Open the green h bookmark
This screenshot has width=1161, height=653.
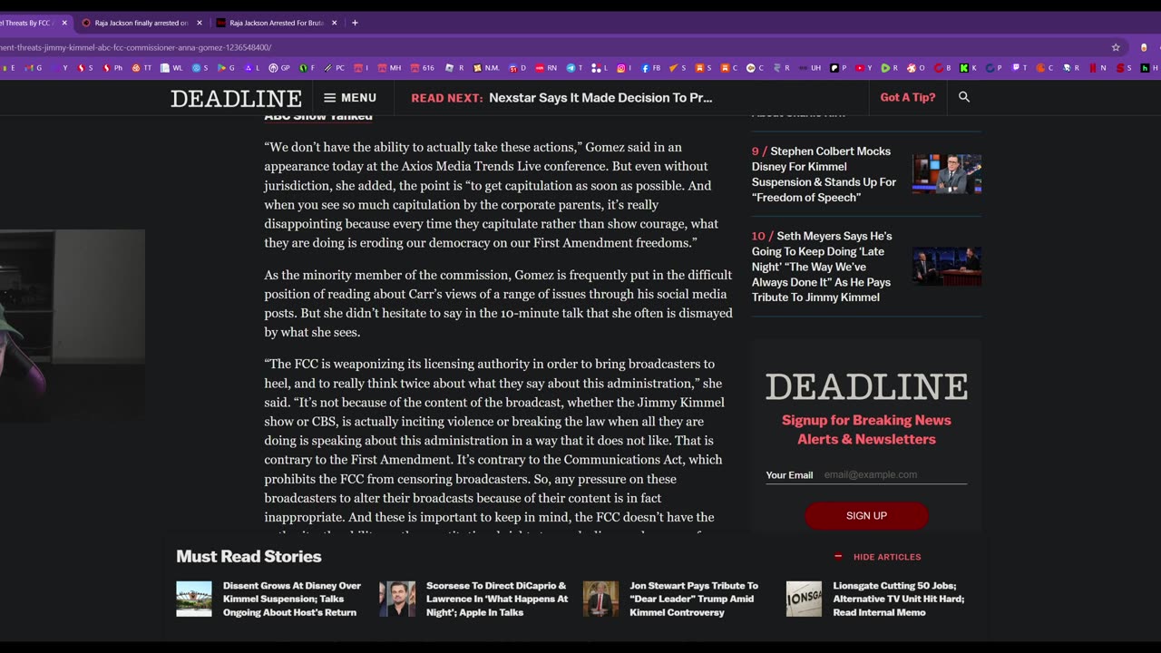(x=1149, y=68)
